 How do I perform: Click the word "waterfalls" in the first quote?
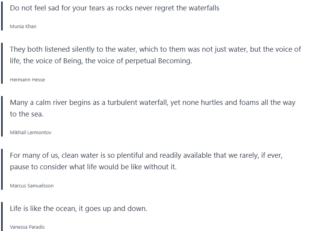pyautogui.click(x=203, y=8)
